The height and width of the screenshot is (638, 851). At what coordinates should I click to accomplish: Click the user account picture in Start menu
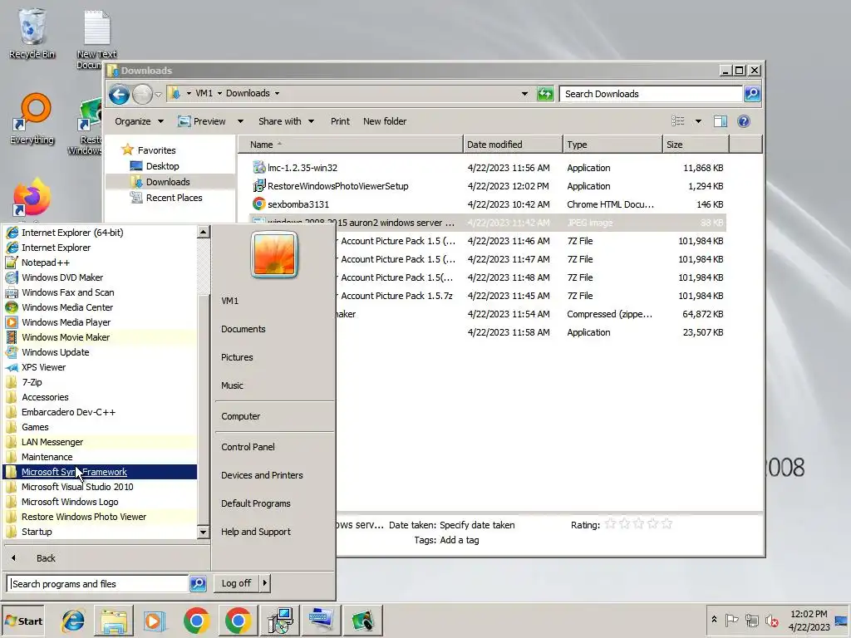pyautogui.click(x=274, y=254)
